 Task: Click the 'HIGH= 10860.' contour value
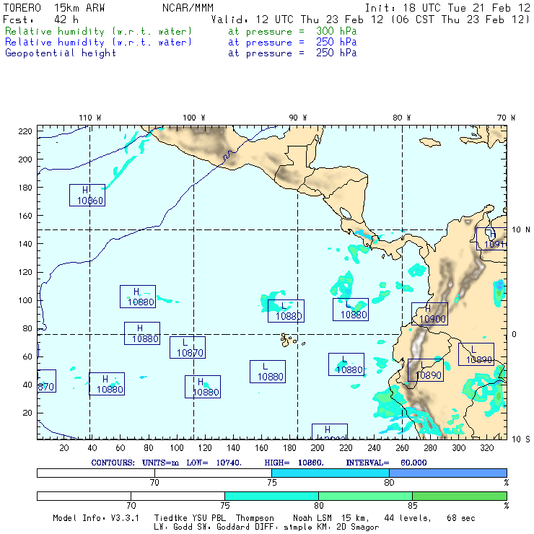click(294, 463)
